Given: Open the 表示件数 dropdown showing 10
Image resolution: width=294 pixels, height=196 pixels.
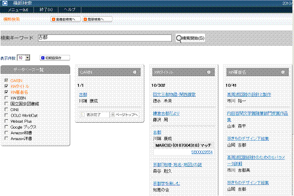Looking at the screenshot, I should [23, 58].
